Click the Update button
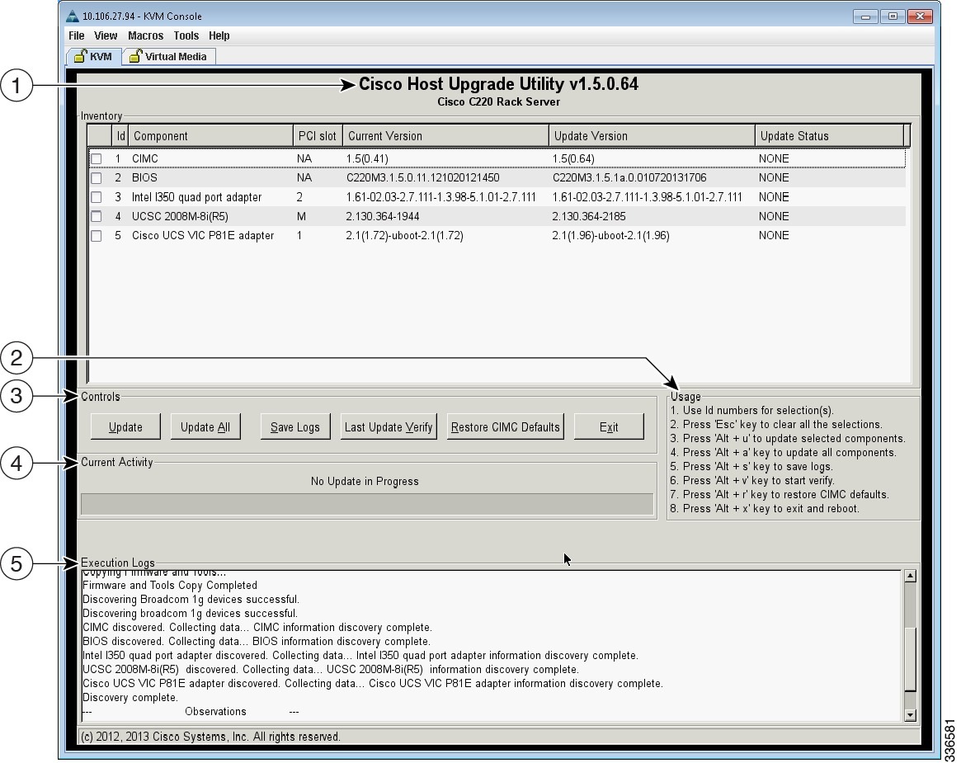The height and width of the screenshot is (763, 961). pos(125,426)
